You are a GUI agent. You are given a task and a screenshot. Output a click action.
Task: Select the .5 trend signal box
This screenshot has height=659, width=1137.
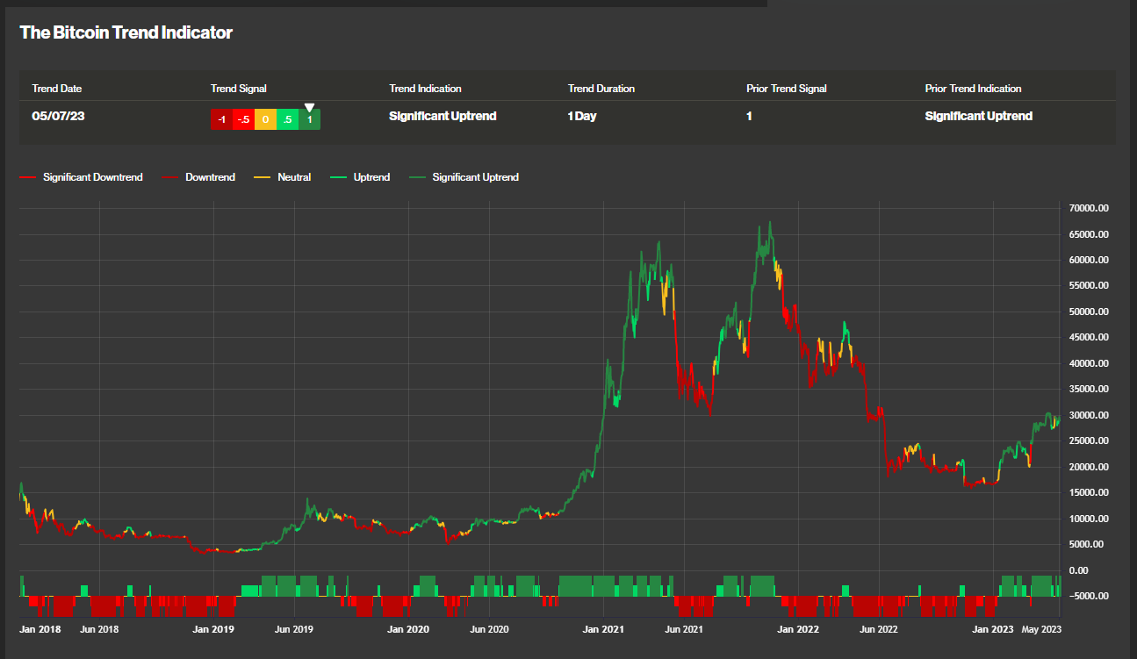pyautogui.click(x=287, y=119)
